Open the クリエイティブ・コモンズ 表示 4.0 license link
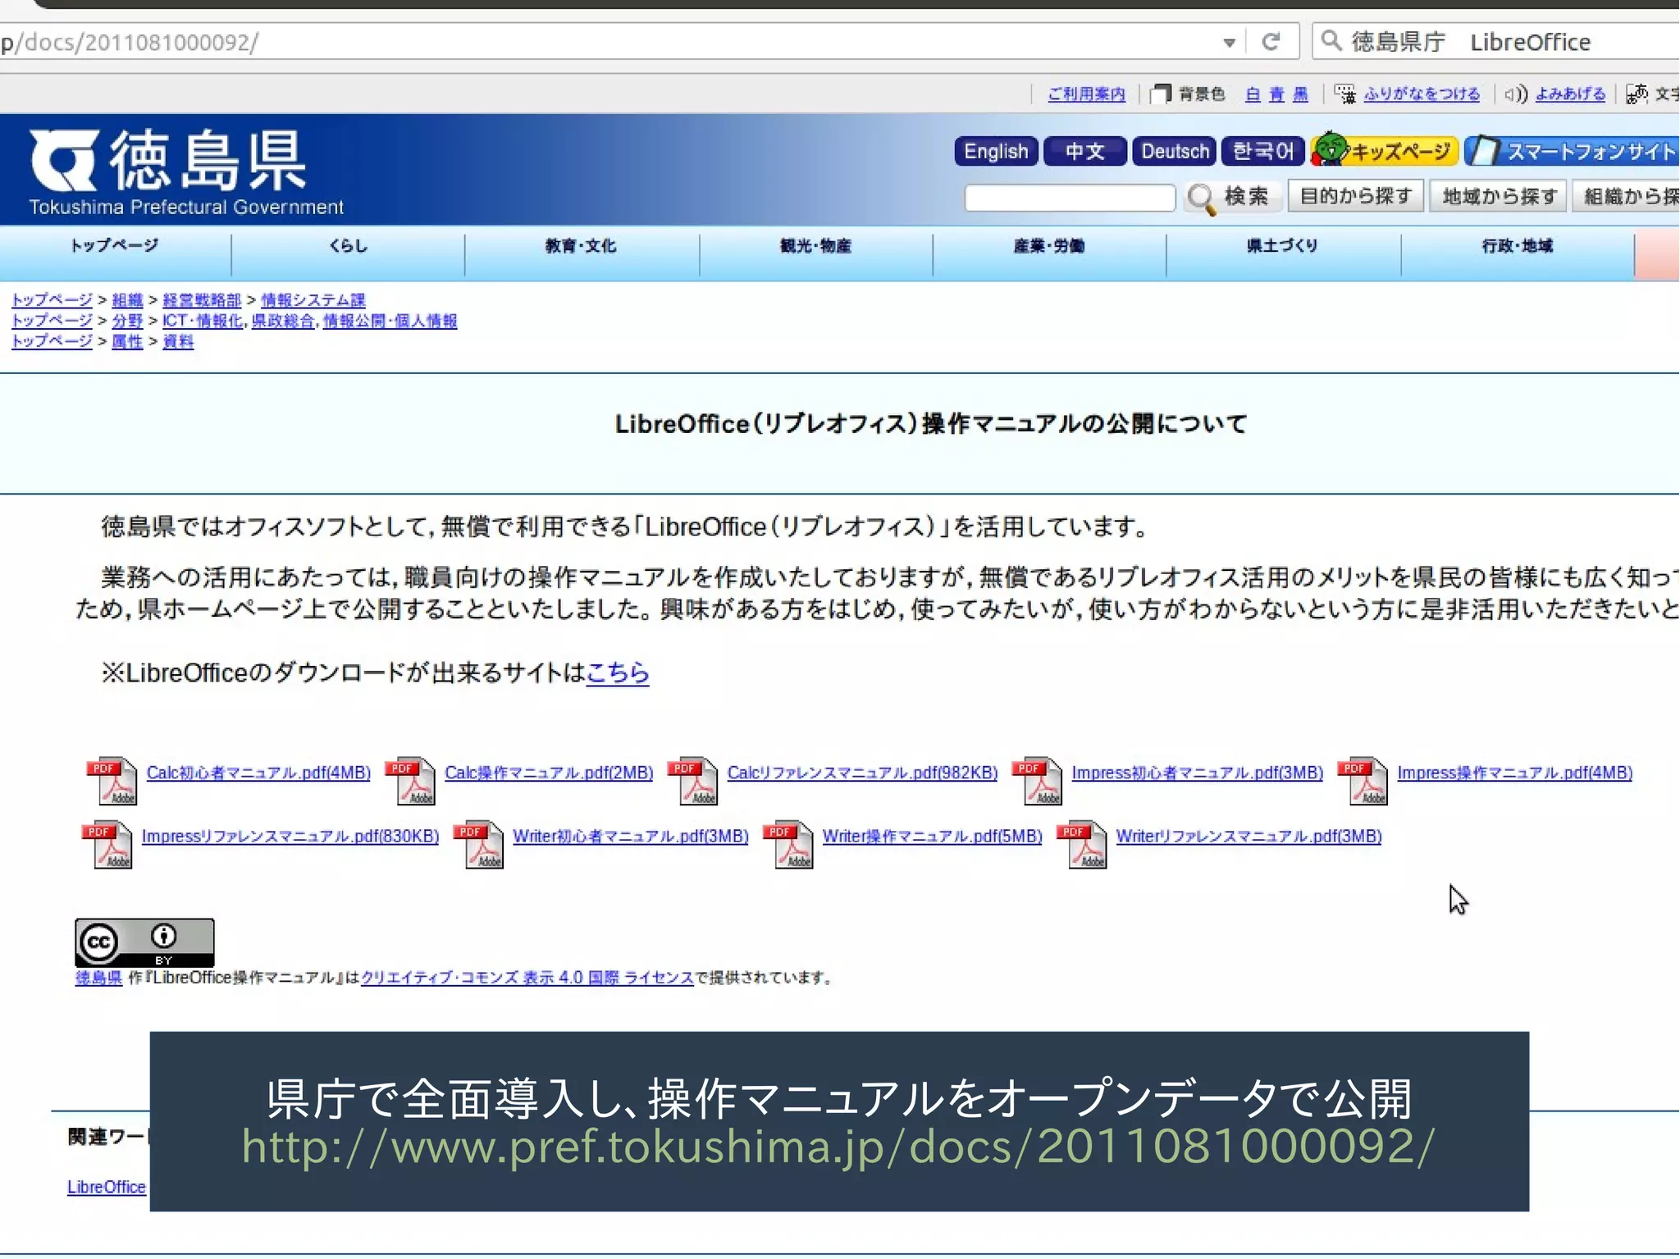Image resolution: width=1680 pixels, height=1259 pixels. (527, 978)
